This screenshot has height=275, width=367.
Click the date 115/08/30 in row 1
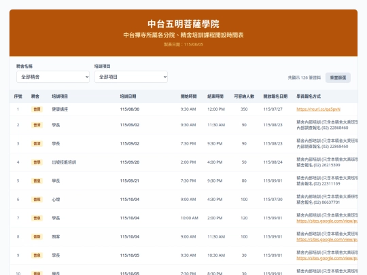[x=130, y=109]
